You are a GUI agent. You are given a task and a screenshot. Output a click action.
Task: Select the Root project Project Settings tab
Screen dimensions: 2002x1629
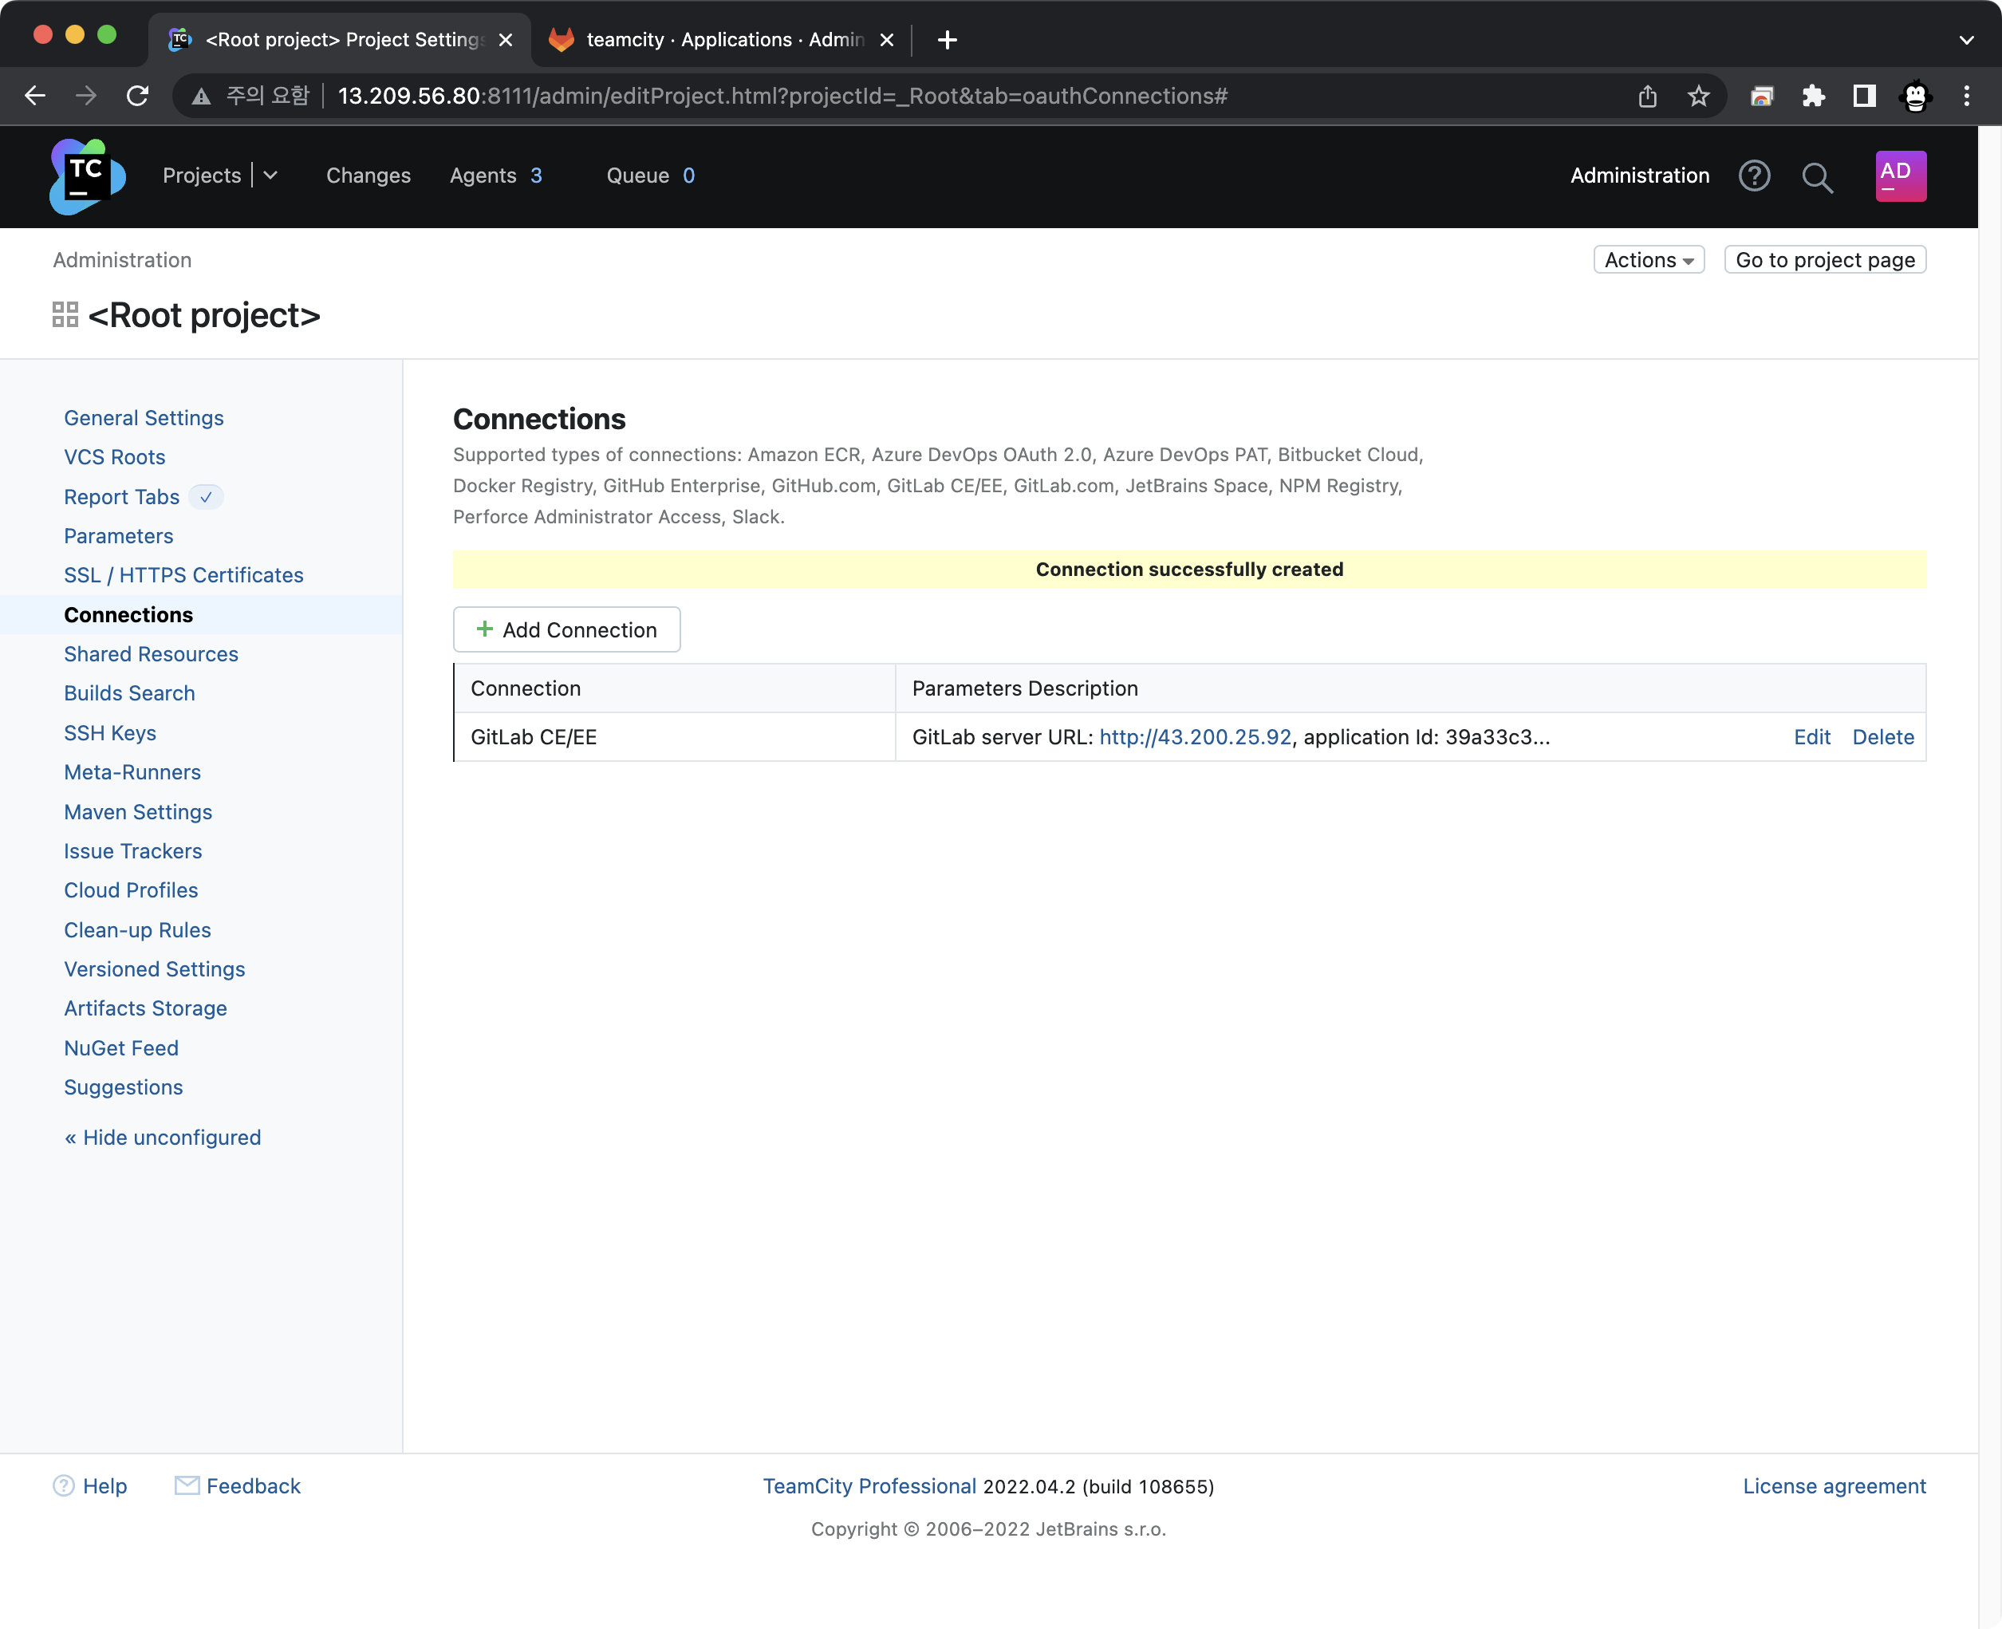tap(340, 39)
